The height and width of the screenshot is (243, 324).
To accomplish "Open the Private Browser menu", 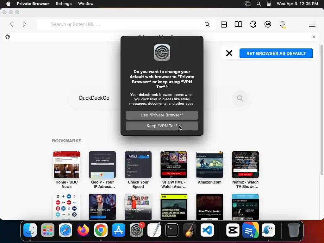I will pyautogui.click(x=33, y=3).
